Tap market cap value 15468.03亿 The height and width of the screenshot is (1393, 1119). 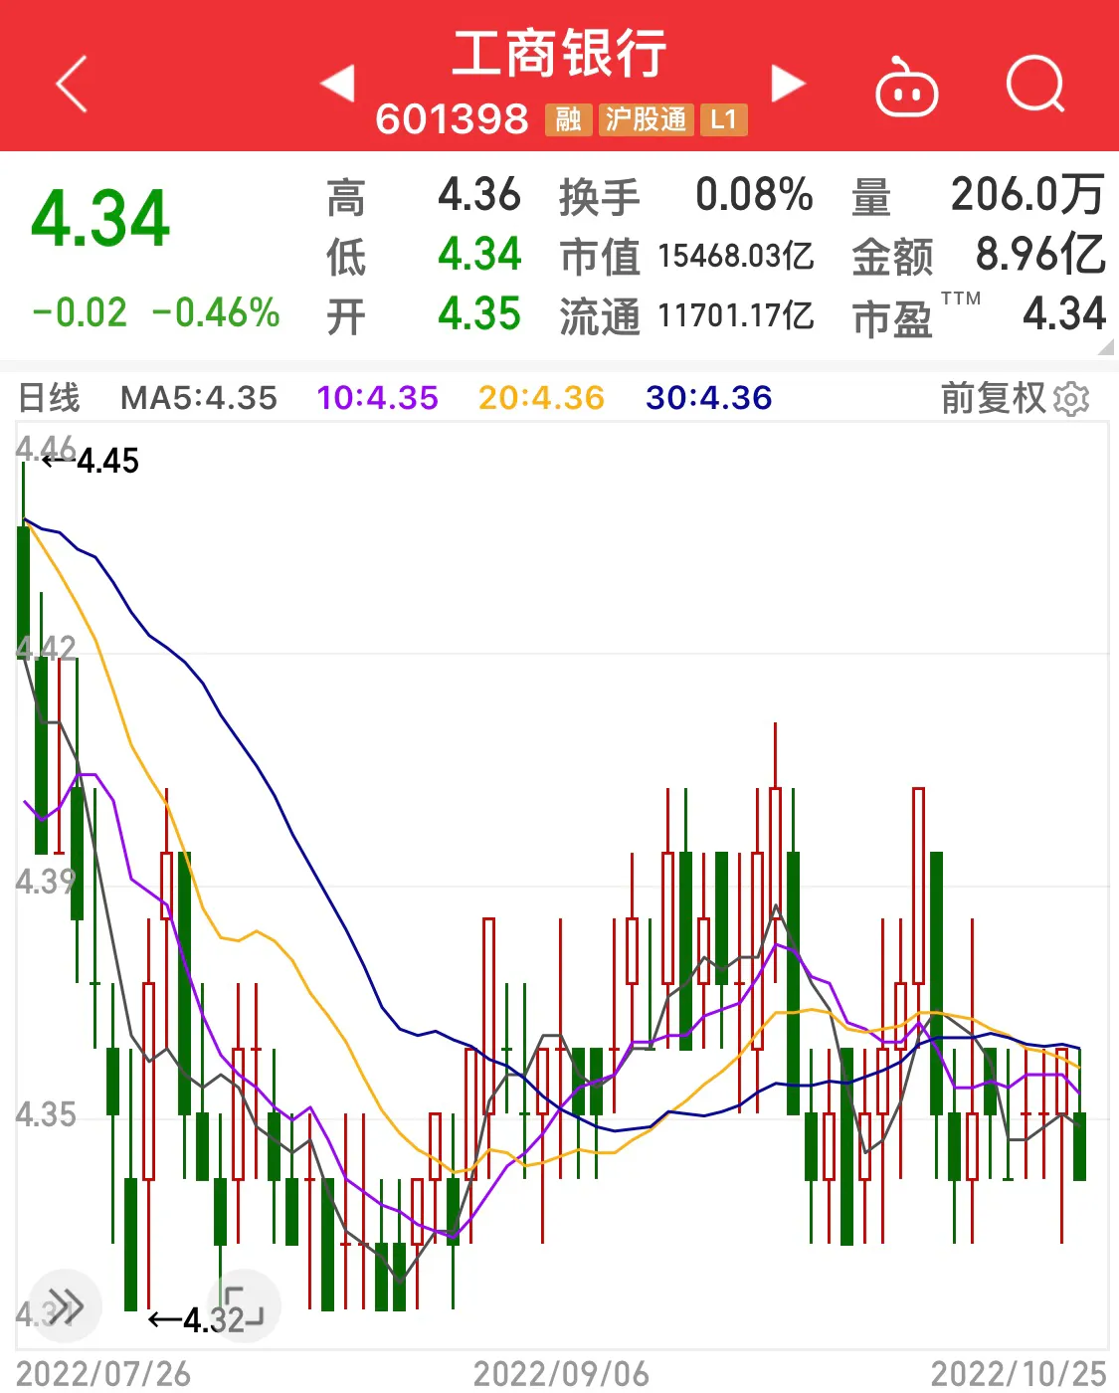736,256
